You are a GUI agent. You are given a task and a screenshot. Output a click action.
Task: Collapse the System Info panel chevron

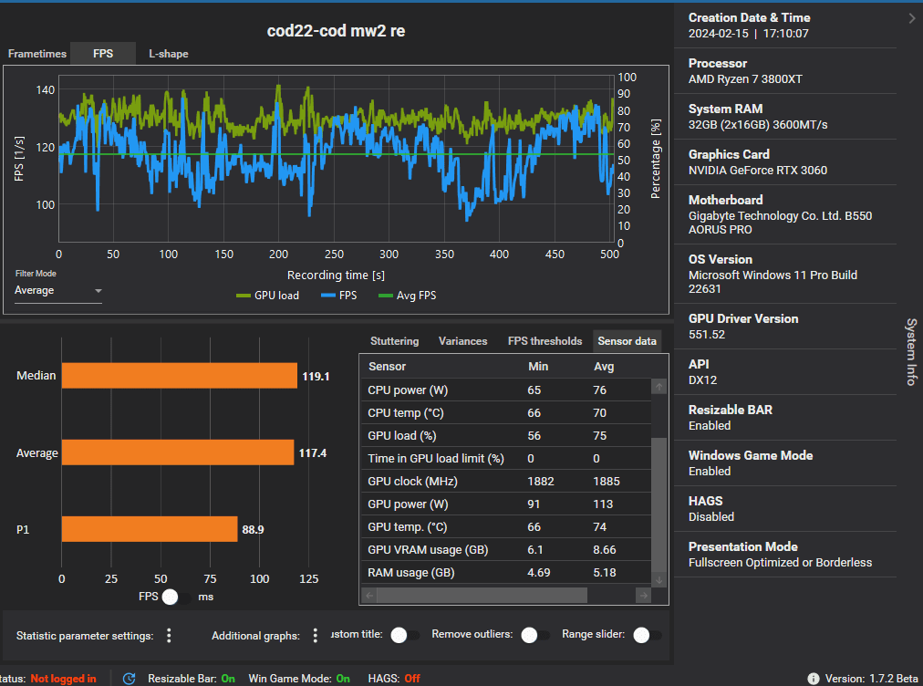912,18
